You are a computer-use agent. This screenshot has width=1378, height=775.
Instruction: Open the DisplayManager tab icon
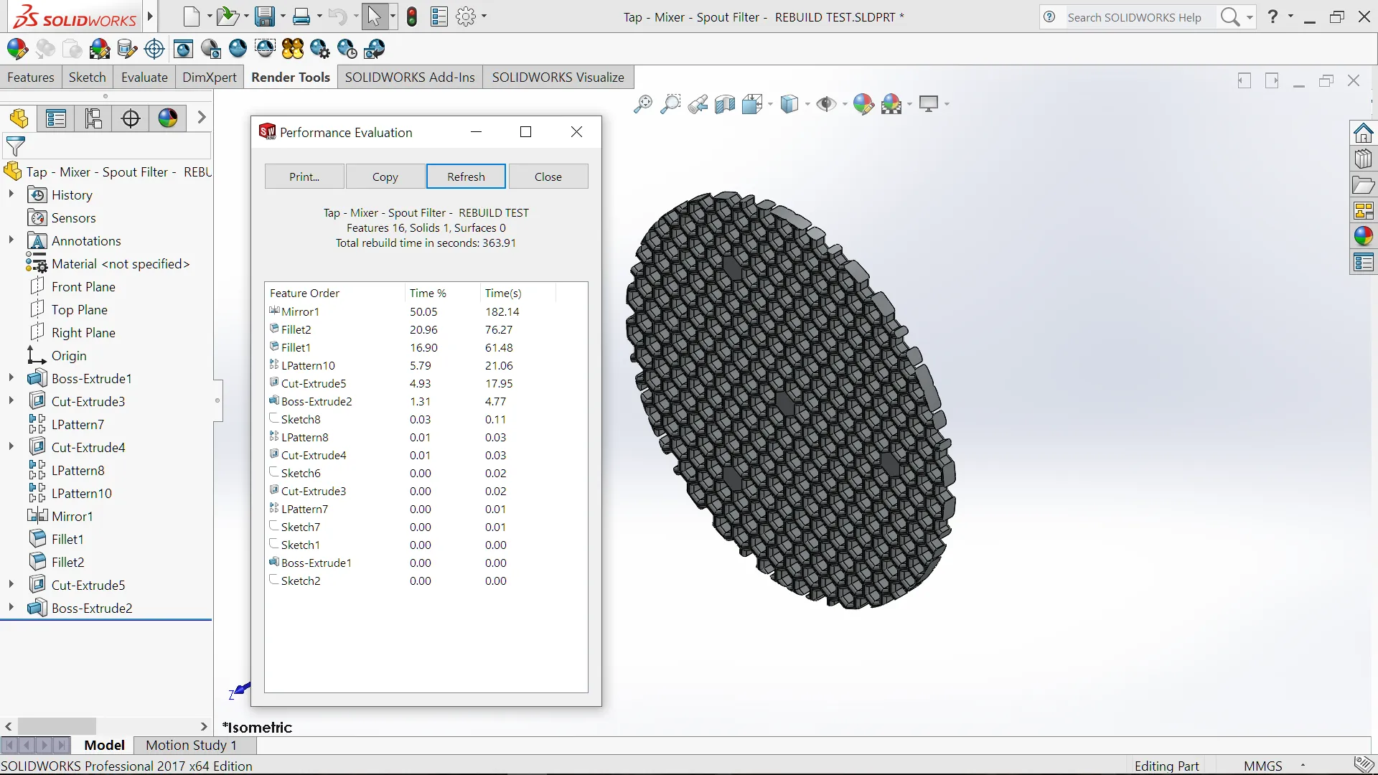[168, 118]
